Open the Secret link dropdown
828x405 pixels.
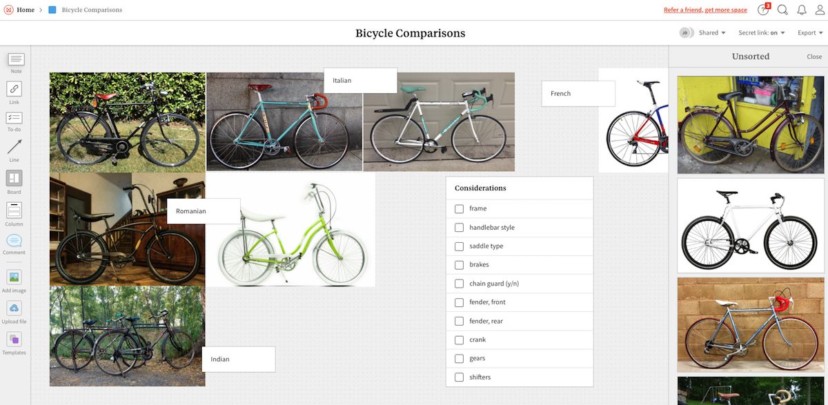click(762, 33)
